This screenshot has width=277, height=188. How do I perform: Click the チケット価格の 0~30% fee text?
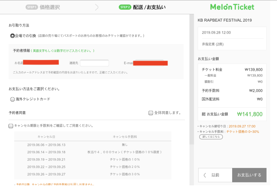pyautogui.click(x=243, y=132)
